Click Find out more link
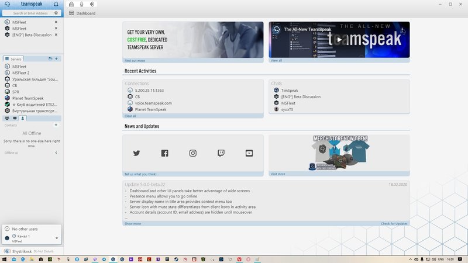 coord(135,61)
